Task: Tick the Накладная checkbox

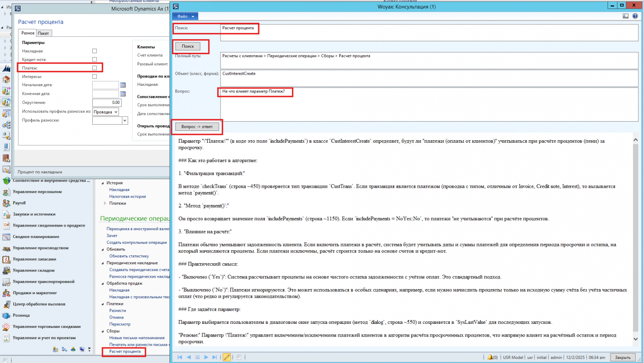Action: (94, 51)
